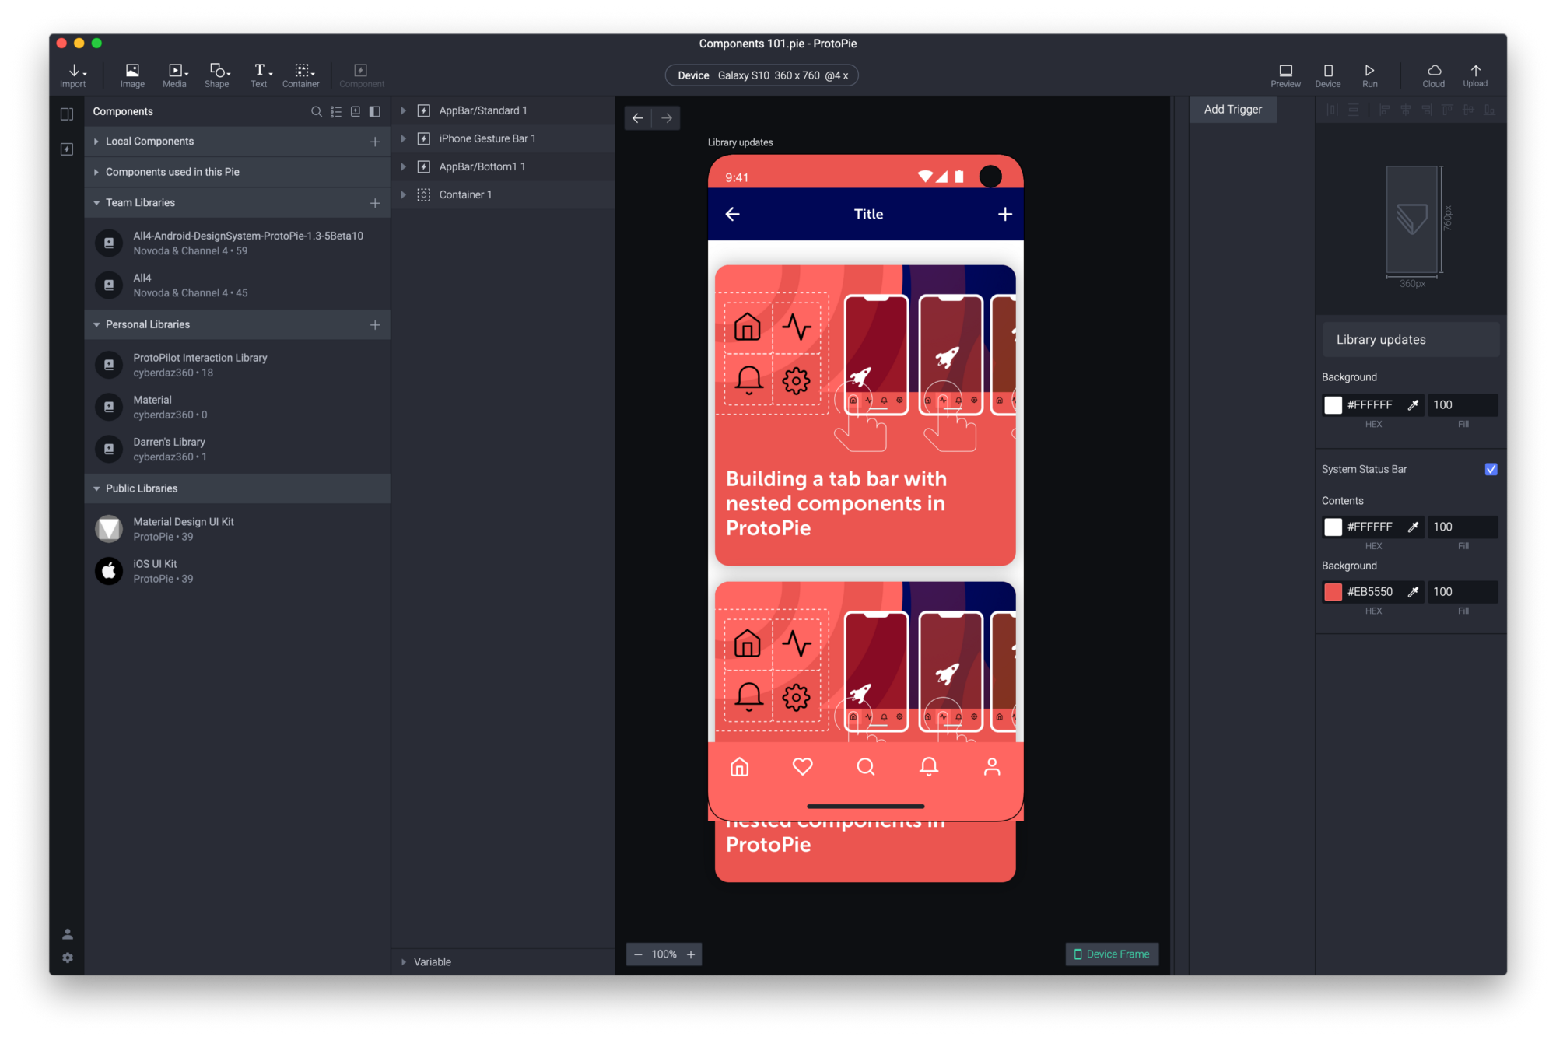Expand the AppBar/Standard 1 layer
Screen dimensions: 1556x1040
tap(403, 110)
